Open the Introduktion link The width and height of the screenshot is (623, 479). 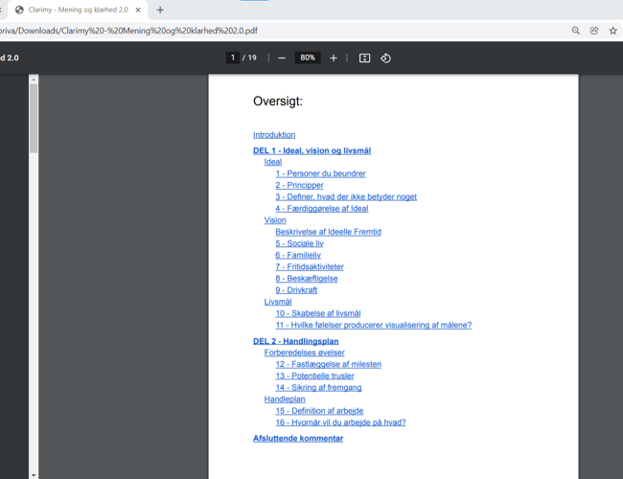pos(274,135)
